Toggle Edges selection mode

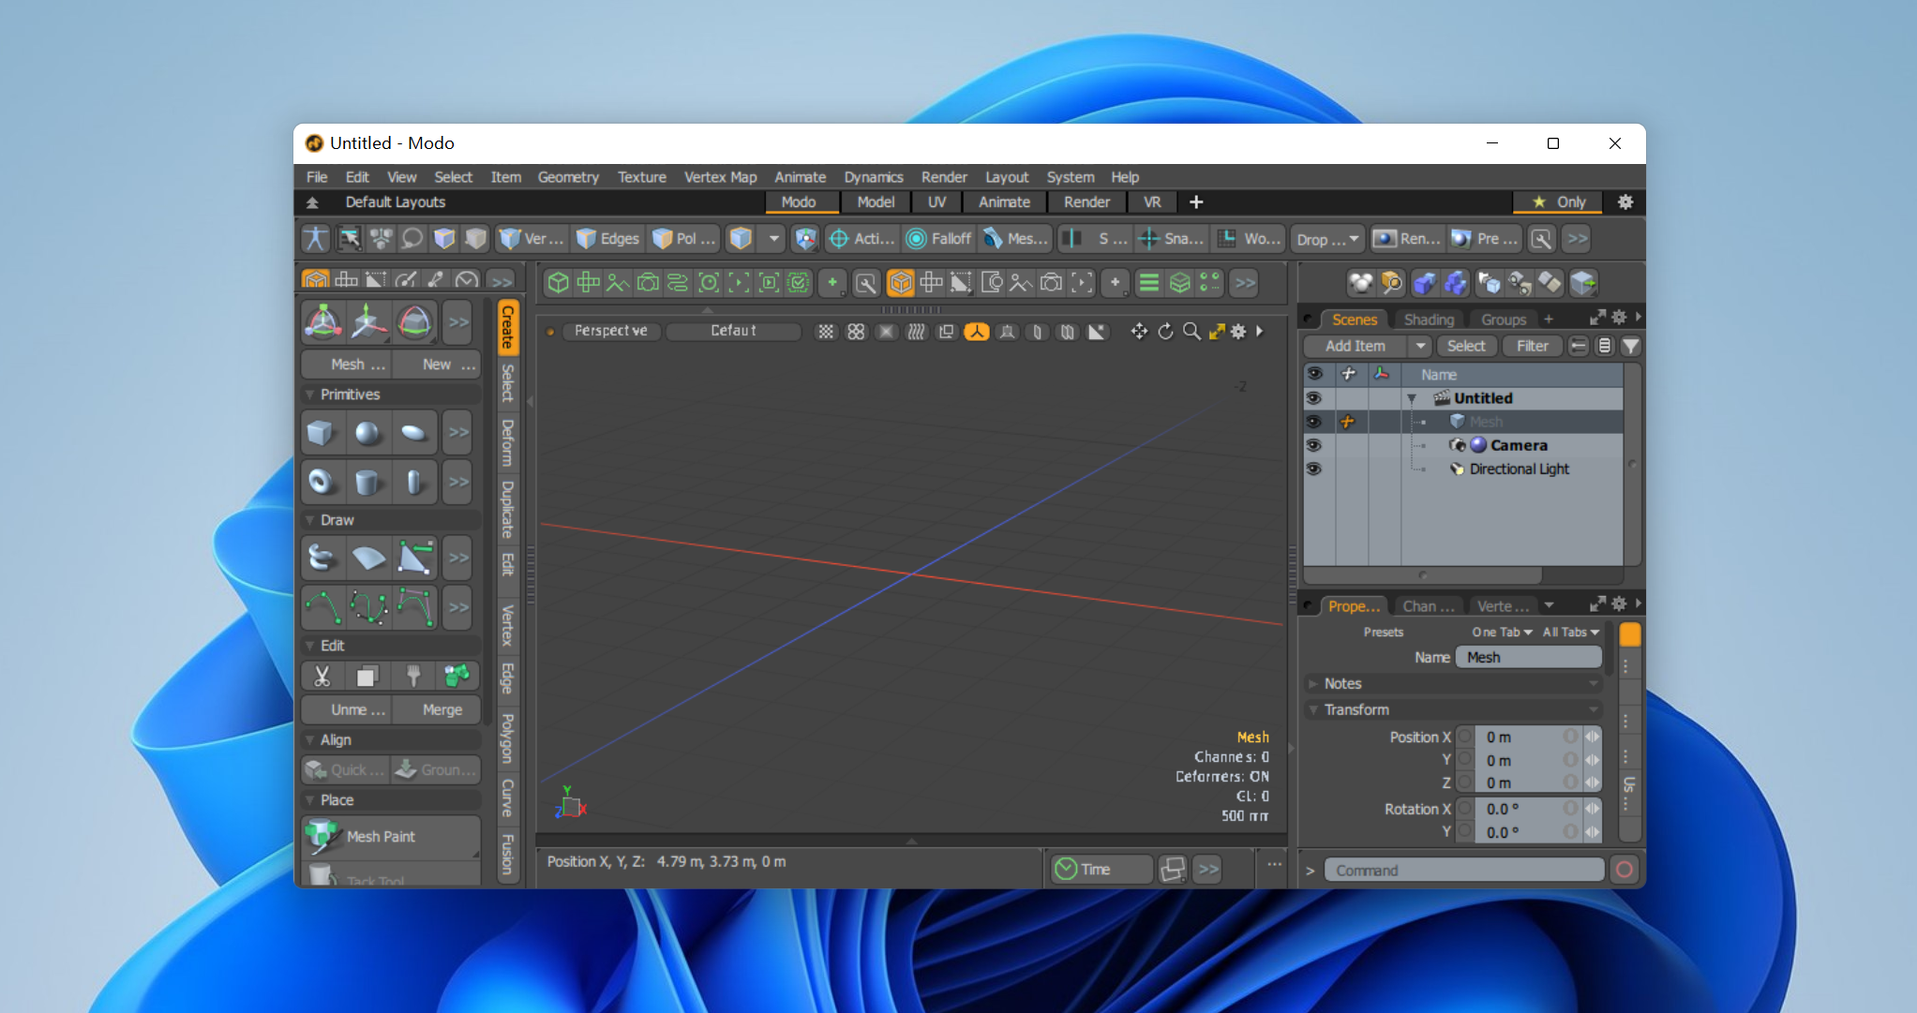tap(607, 239)
